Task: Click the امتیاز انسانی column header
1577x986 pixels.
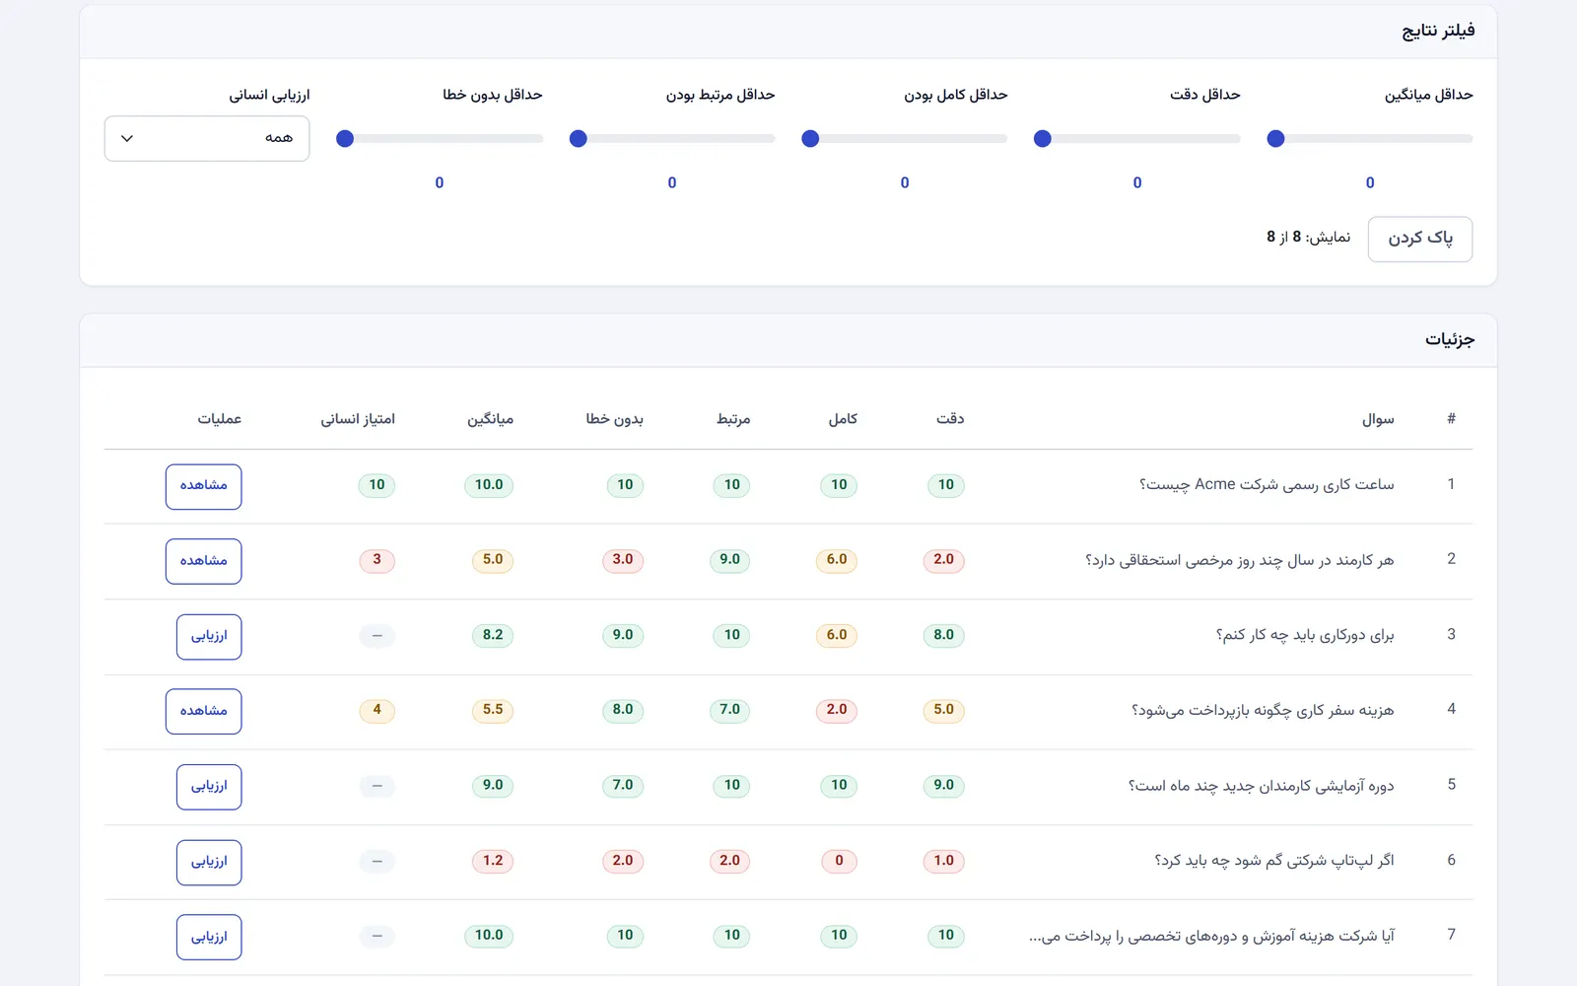Action: click(x=358, y=419)
